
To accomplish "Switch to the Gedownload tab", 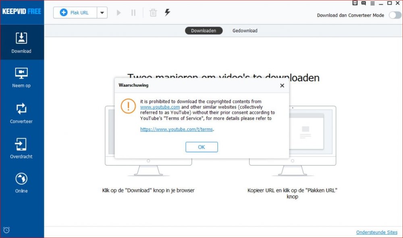I will point(245,31).
